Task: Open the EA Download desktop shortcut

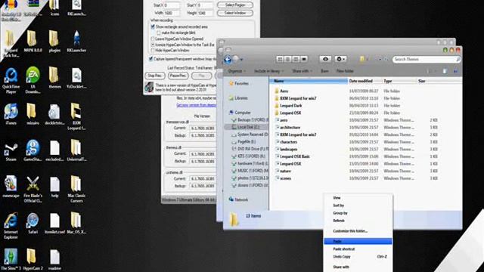Action: point(33,80)
